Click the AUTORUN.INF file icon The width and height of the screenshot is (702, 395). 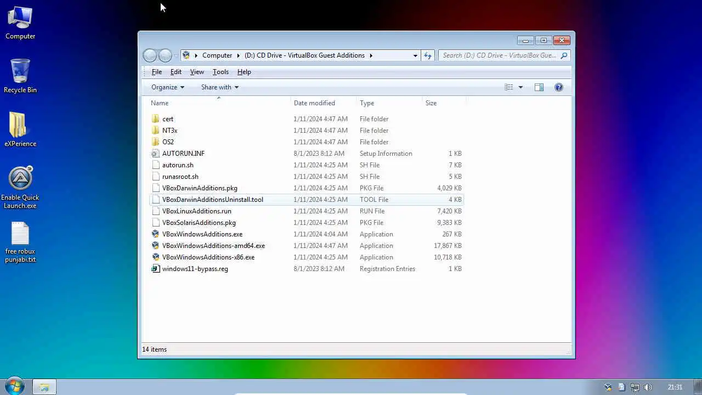coord(156,154)
